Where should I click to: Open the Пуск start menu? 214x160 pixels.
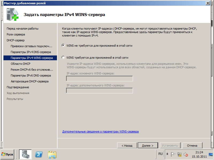coord(7,154)
